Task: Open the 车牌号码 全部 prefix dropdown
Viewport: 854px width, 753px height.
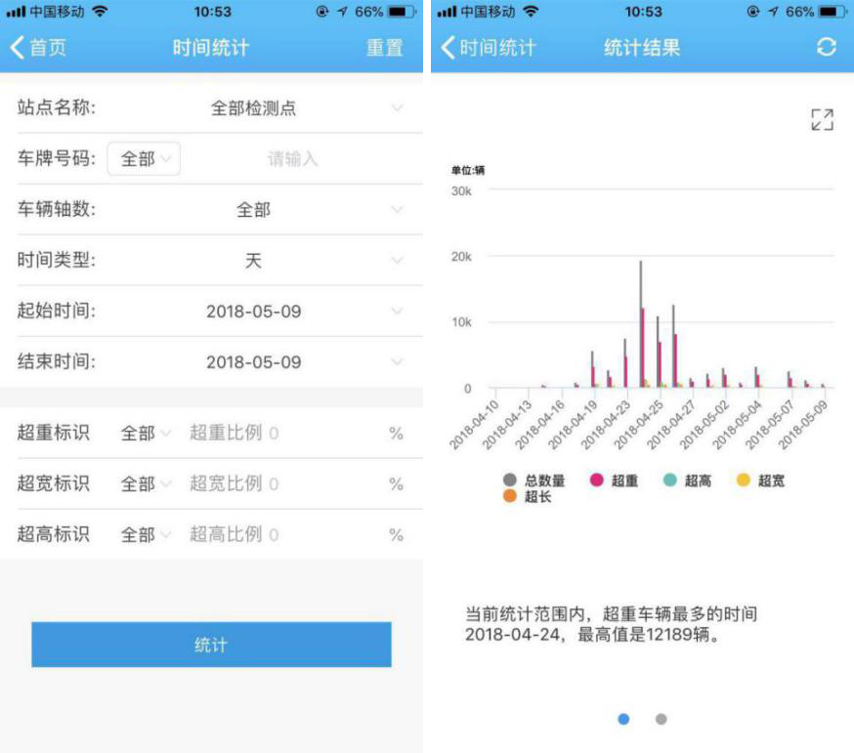Action: (x=144, y=159)
